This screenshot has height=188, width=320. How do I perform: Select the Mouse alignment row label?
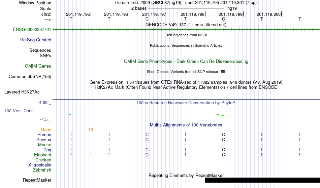pos(44,145)
